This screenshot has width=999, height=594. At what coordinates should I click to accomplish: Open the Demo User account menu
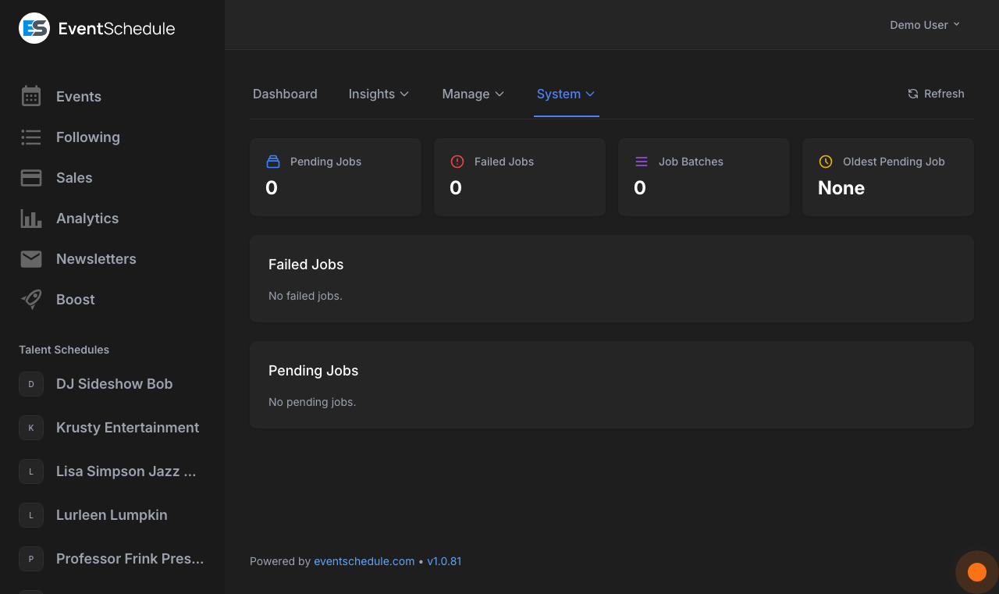(925, 25)
